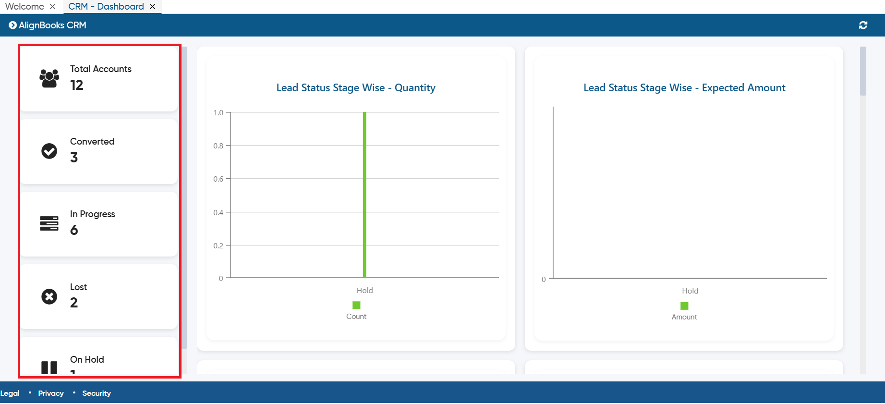
Task: Open the Privacy link in footer
Action: (x=51, y=393)
